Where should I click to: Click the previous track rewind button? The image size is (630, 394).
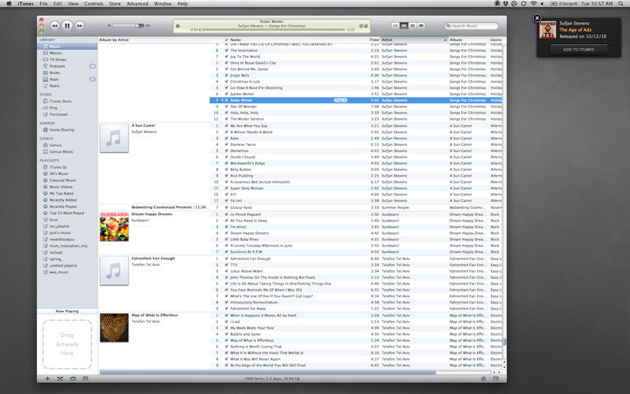(54, 25)
